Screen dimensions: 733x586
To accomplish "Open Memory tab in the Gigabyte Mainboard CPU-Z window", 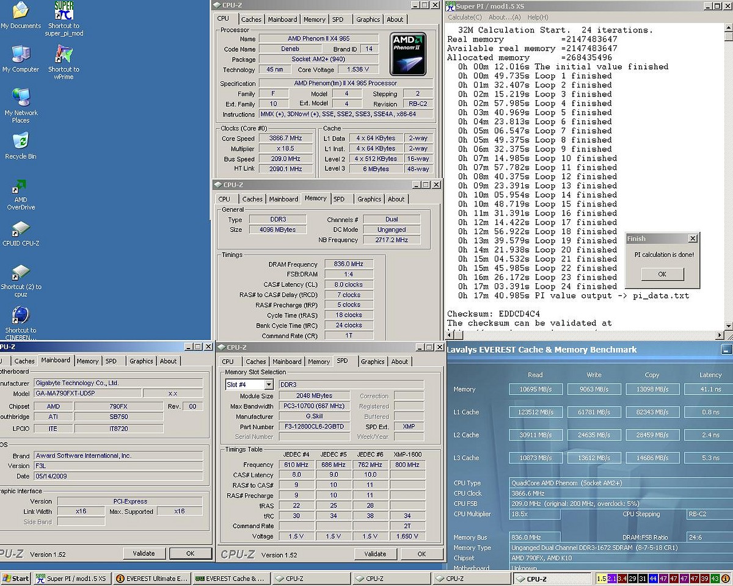I will (x=87, y=361).
